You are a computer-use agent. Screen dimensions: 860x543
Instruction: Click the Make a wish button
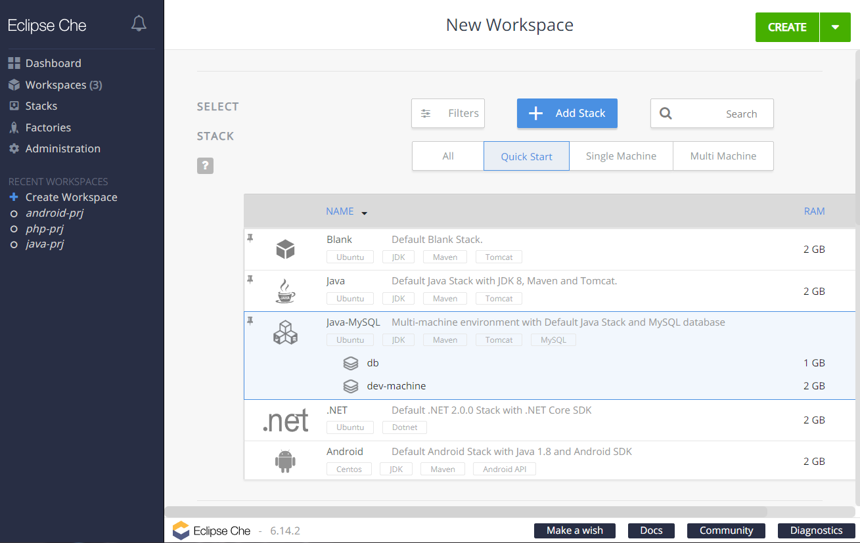point(575,531)
